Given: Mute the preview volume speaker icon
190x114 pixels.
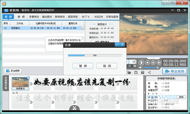Looking at the screenshot, I should click(141, 68).
